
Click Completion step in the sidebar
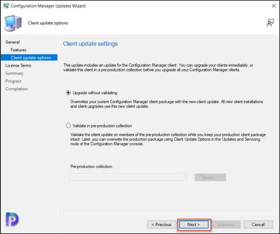(x=17, y=89)
